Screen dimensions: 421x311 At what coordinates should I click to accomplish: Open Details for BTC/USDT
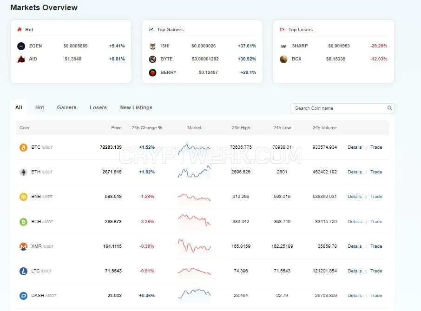click(355, 147)
